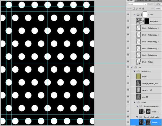Click the SAoS group folder icon
162x126 pixels.
pos(138,14)
